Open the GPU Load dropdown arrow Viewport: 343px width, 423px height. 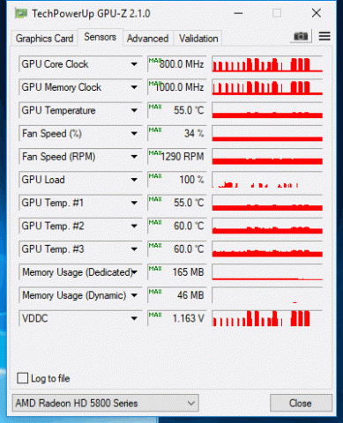134,180
